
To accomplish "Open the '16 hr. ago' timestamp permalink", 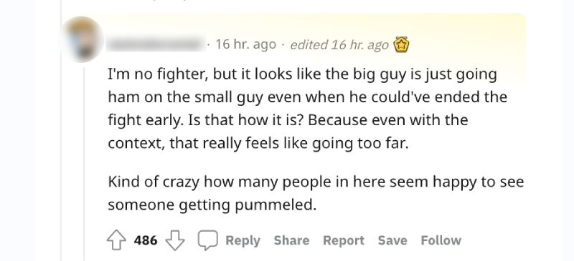I will (x=245, y=44).
